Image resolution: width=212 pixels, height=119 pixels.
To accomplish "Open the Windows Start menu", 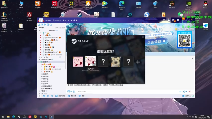I will 3,117.
